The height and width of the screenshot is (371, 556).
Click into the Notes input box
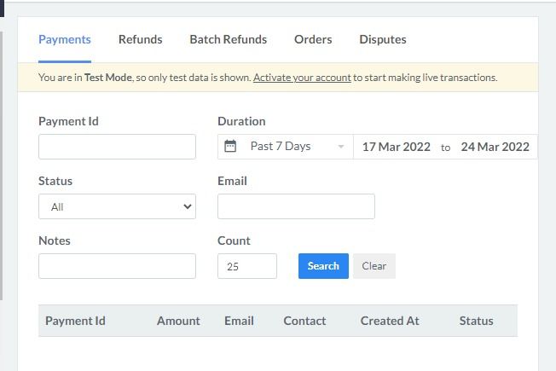pos(117,266)
